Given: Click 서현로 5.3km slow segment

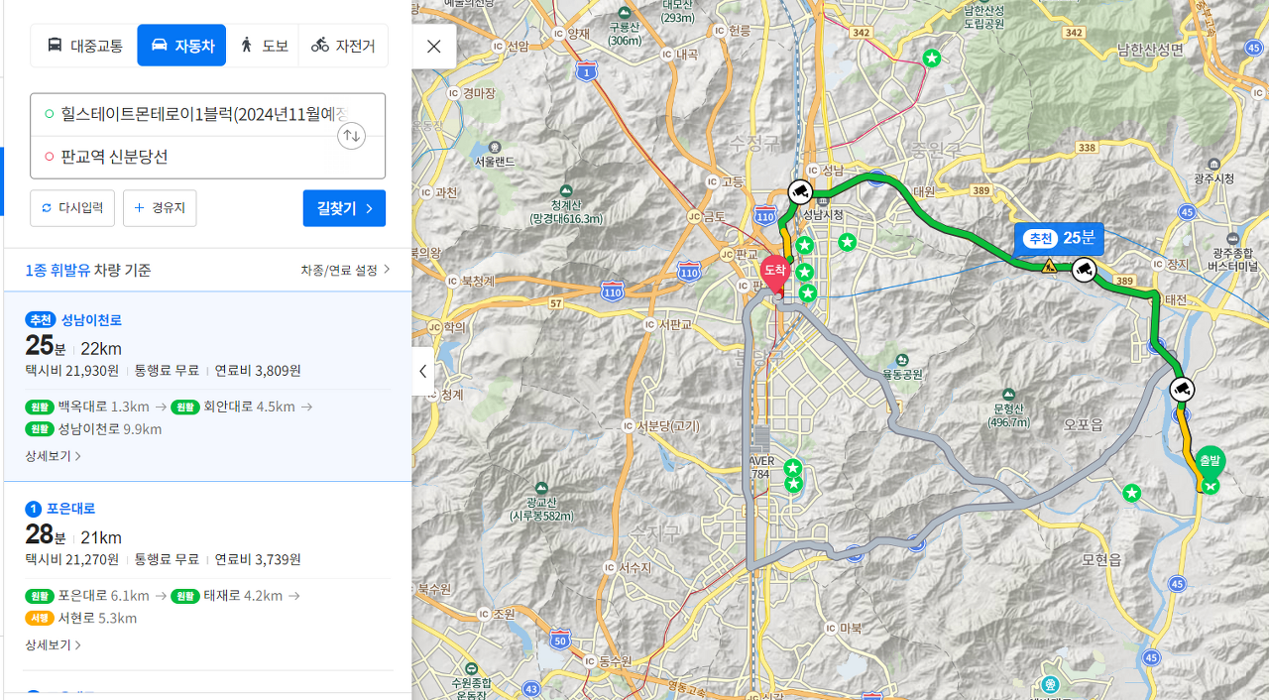Looking at the screenshot, I should tap(80, 619).
